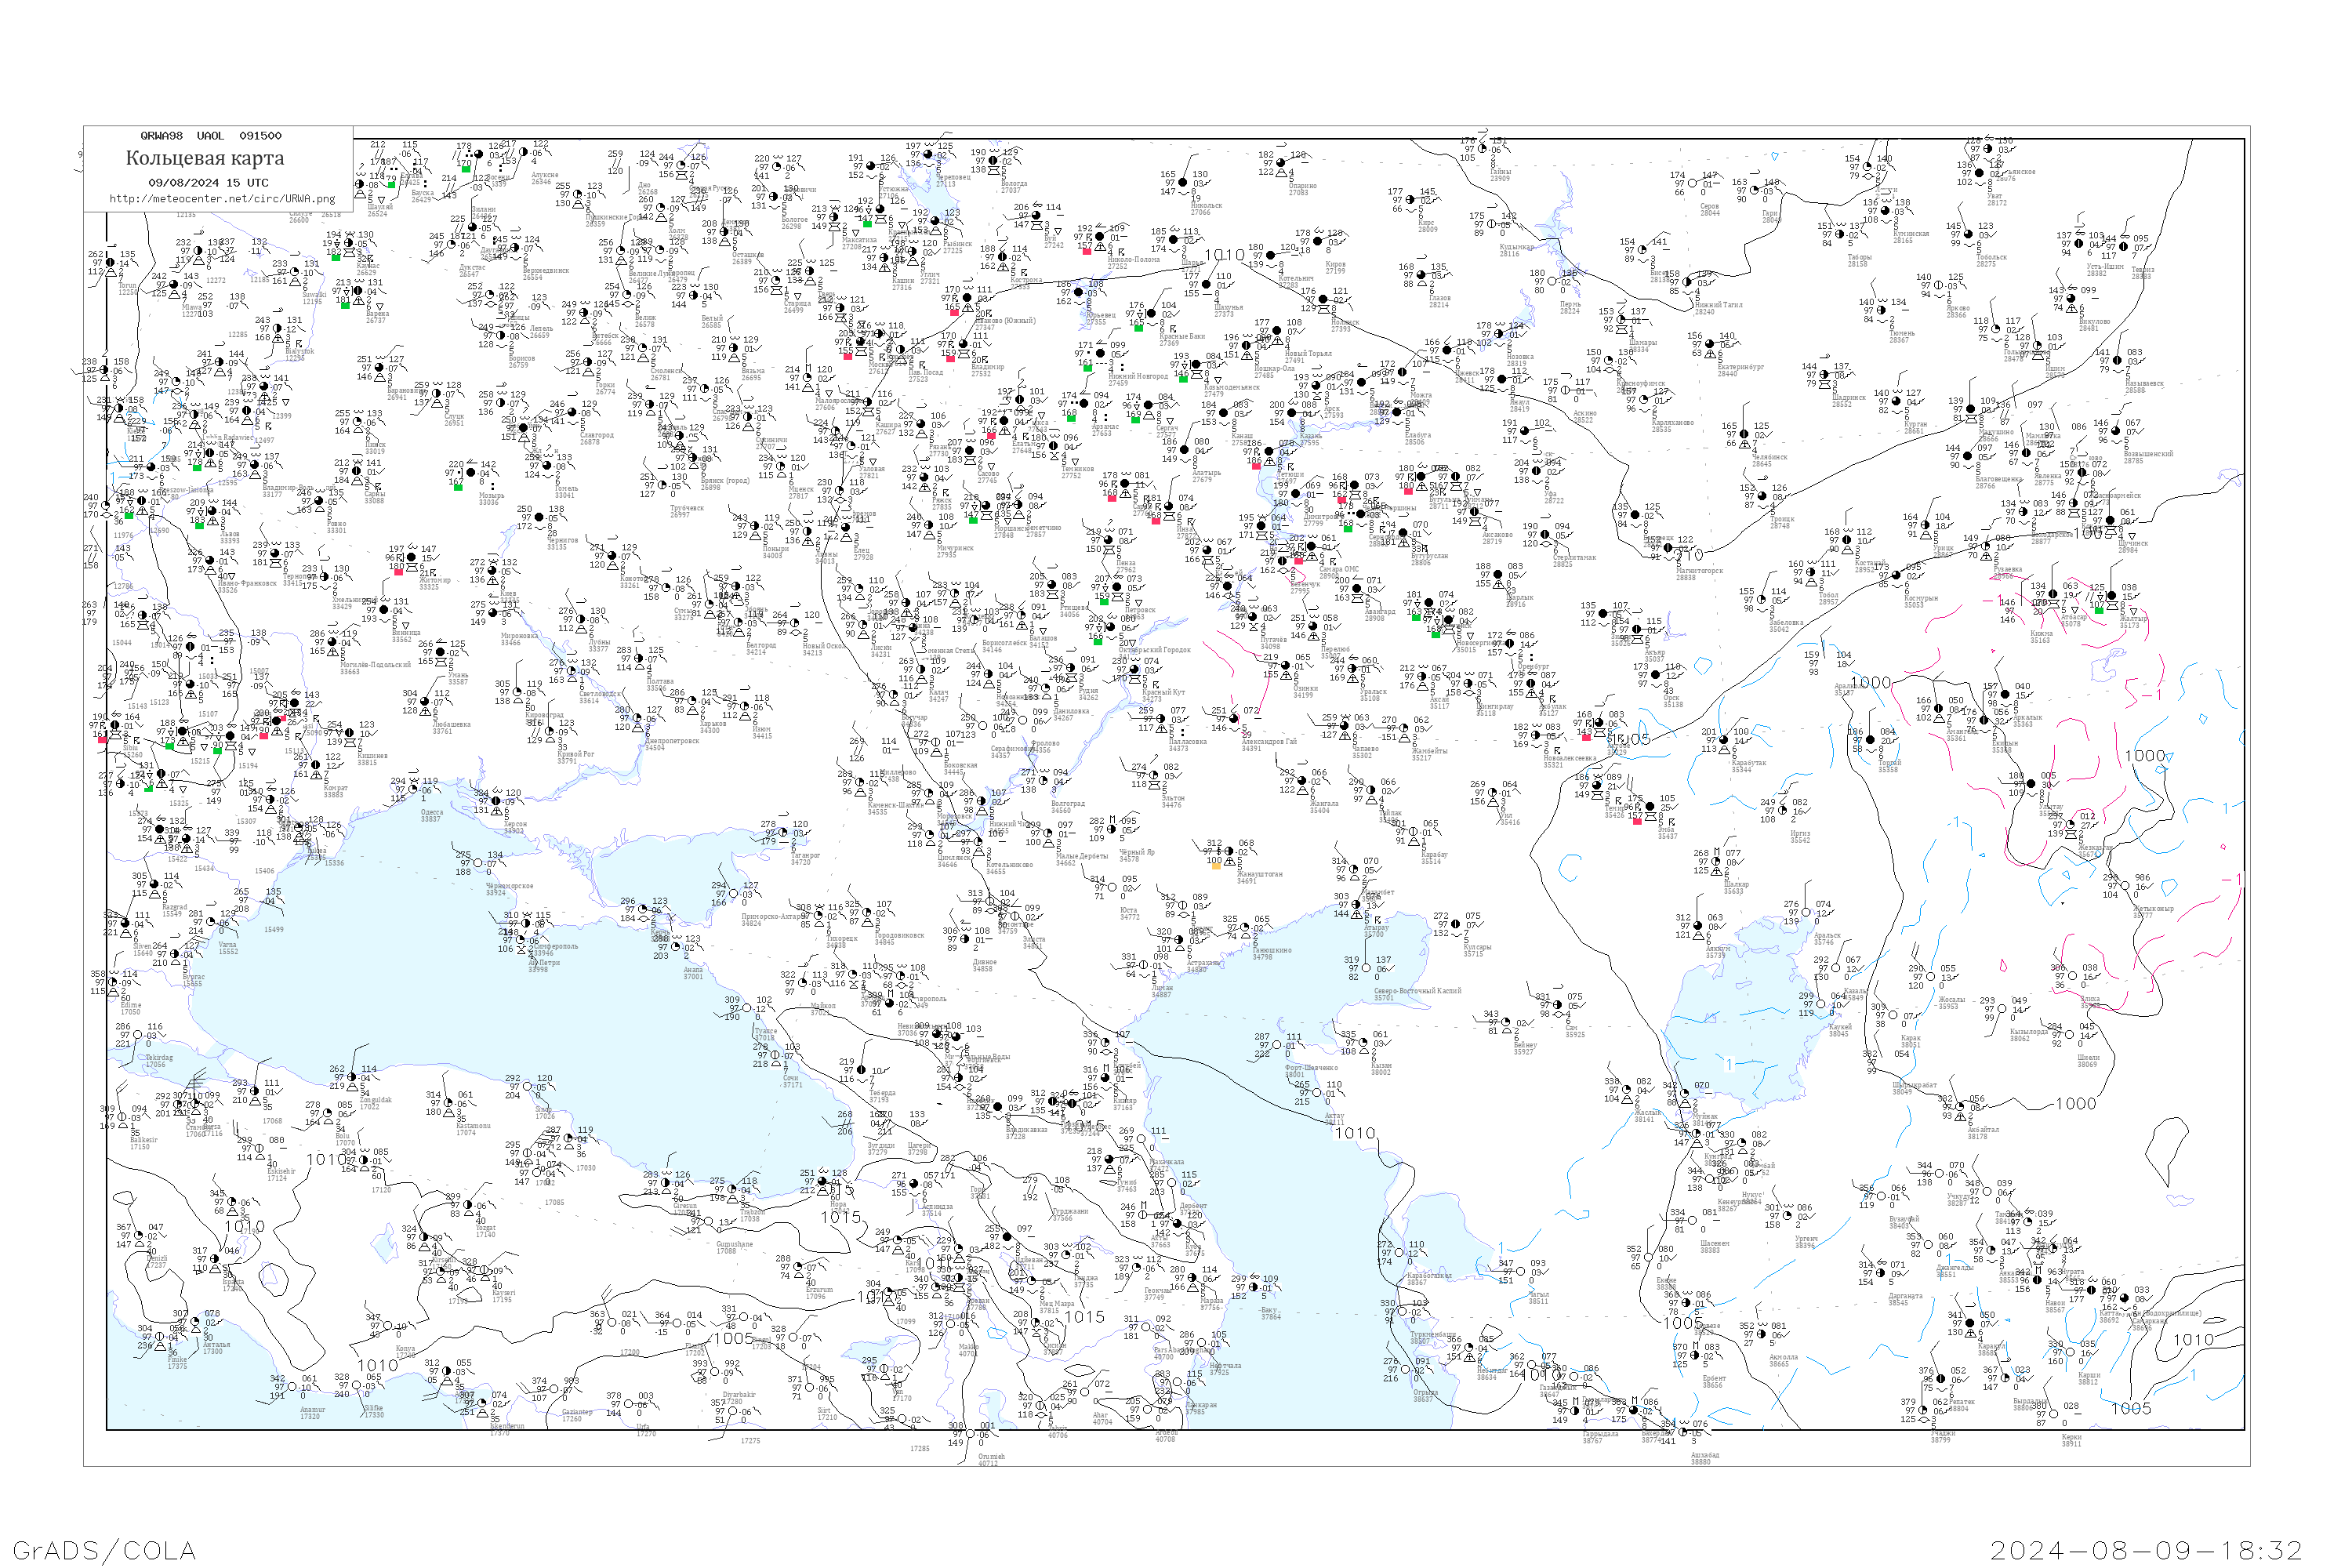Click the 1010 isobar label near Шарья

1224,255
